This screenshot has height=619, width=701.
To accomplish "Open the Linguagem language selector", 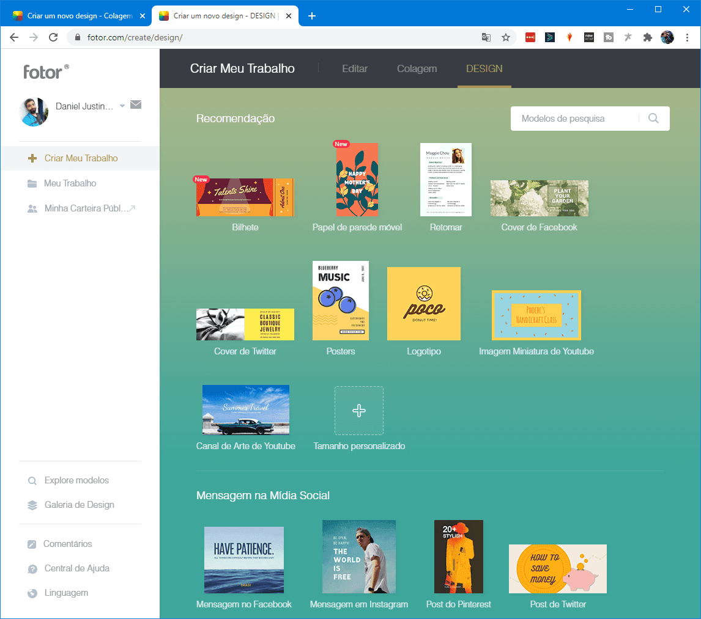I will coord(66,593).
